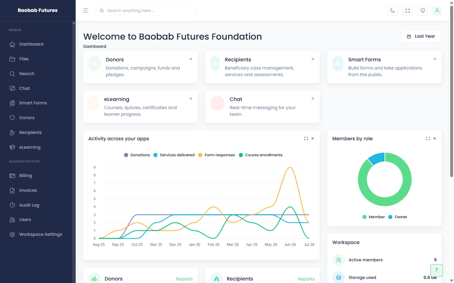
Task: Switch to dark mode moon icon
Action: tap(393, 11)
